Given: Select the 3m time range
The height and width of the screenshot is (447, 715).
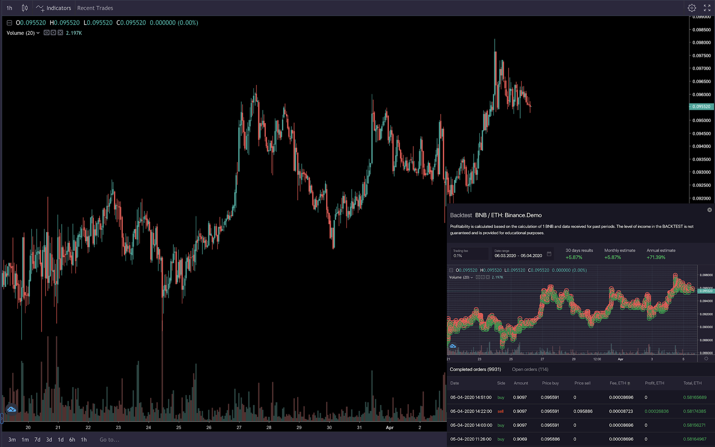Looking at the screenshot, I should [12, 440].
